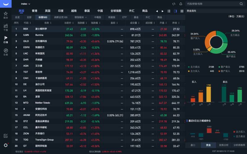This screenshot has width=247, height=154.
Task: Open the insleo account dropdown
Action: 26,4
